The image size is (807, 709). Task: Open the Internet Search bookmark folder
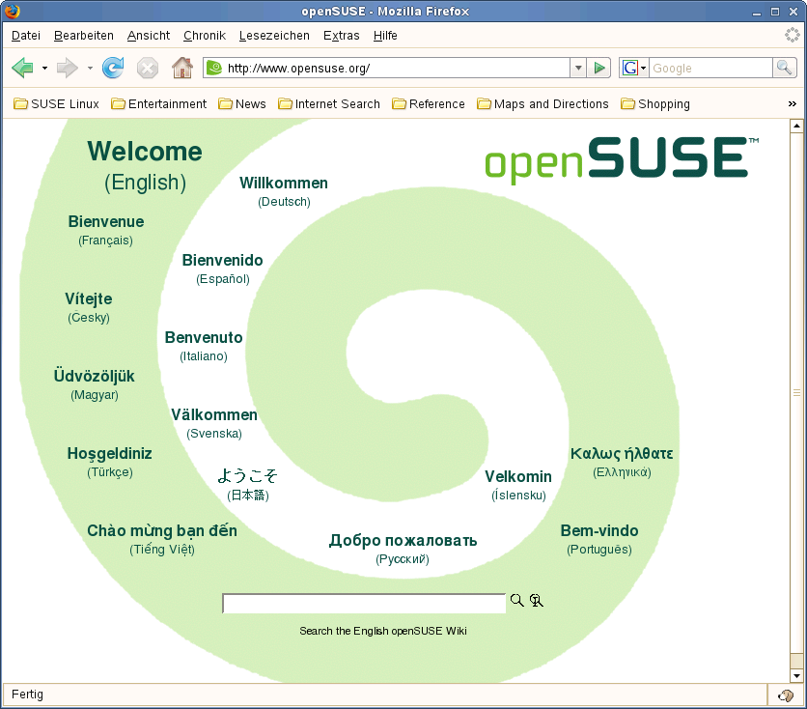[x=329, y=104]
